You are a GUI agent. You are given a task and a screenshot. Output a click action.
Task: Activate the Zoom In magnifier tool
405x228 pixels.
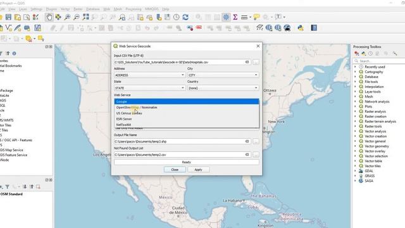pyautogui.click(x=67, y=17)
